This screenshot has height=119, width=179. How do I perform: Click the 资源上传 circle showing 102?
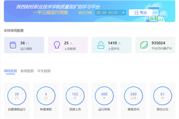tap(75, 96)
